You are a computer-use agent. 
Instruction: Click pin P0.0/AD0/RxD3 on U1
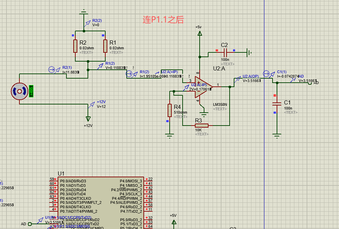[x=73, y=181]
